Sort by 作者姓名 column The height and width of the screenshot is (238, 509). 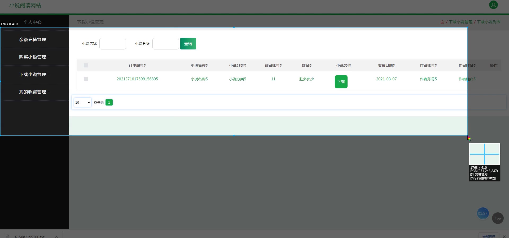(467, 65)
